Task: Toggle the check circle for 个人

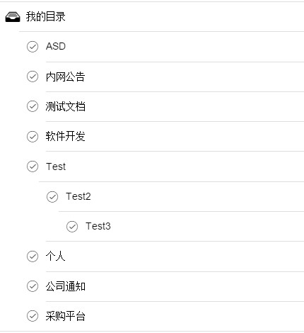Action: [33, 256]
